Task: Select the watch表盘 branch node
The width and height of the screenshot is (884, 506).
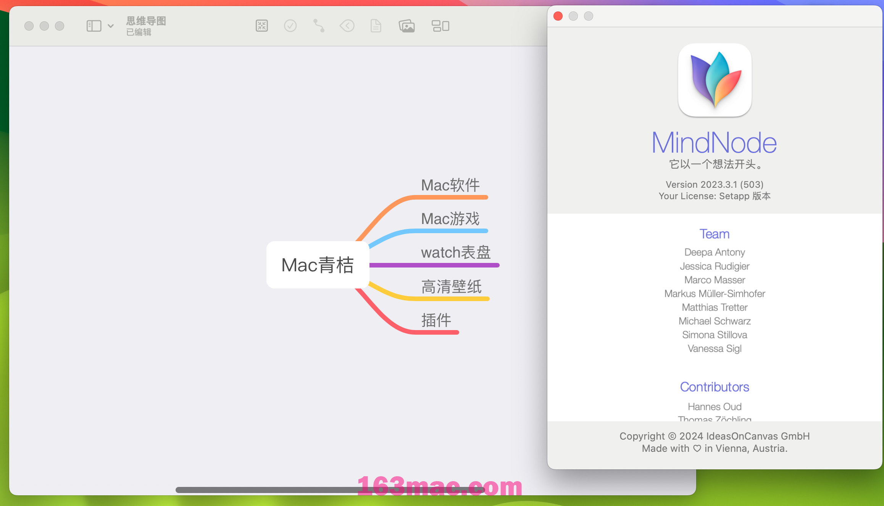Action: (456, 252)
